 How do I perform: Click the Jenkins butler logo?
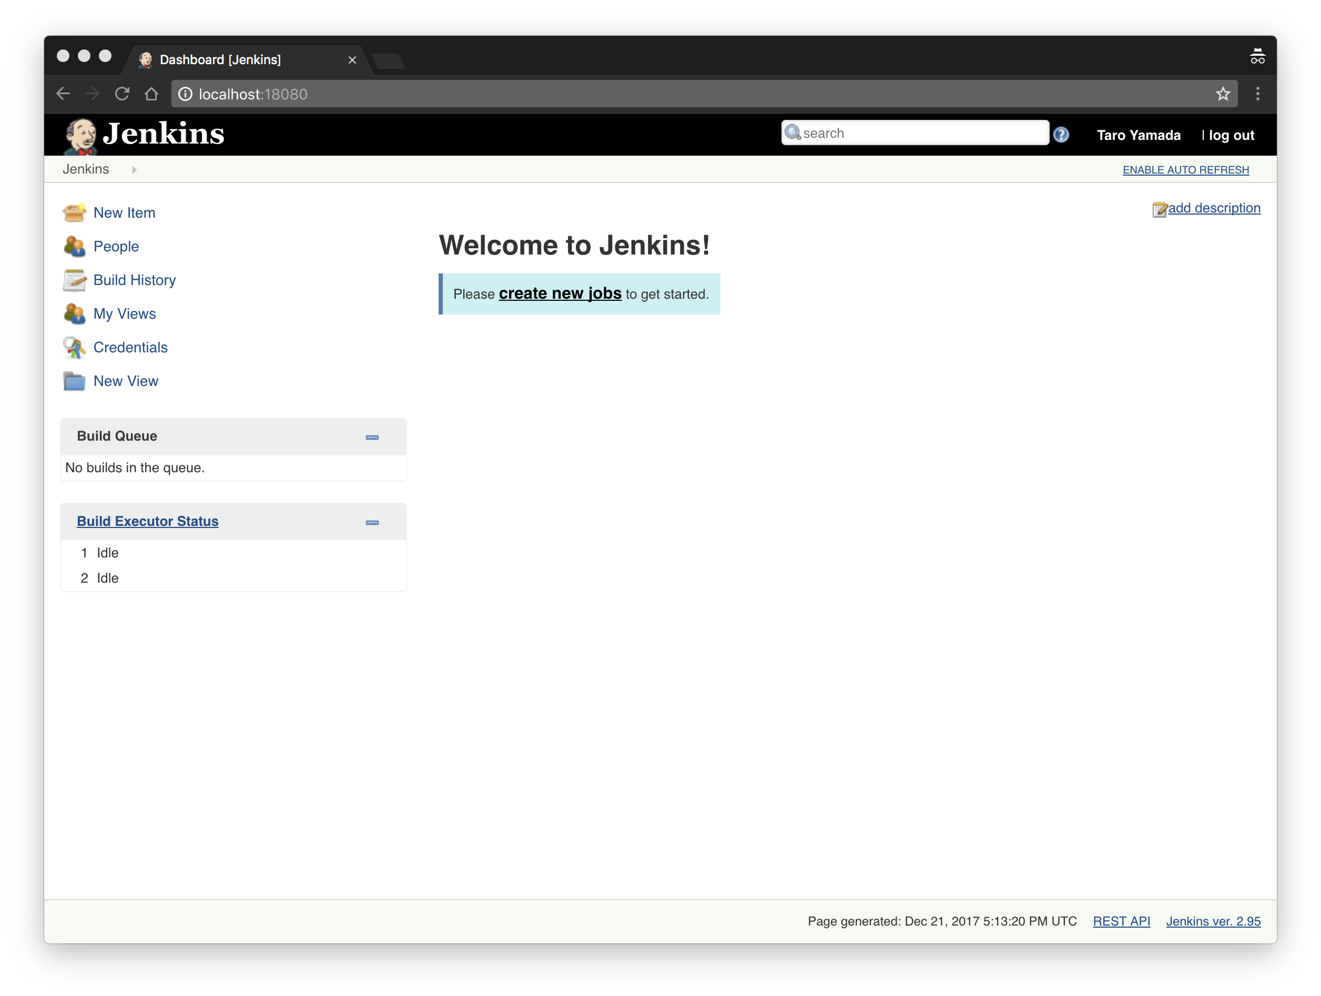80,135
